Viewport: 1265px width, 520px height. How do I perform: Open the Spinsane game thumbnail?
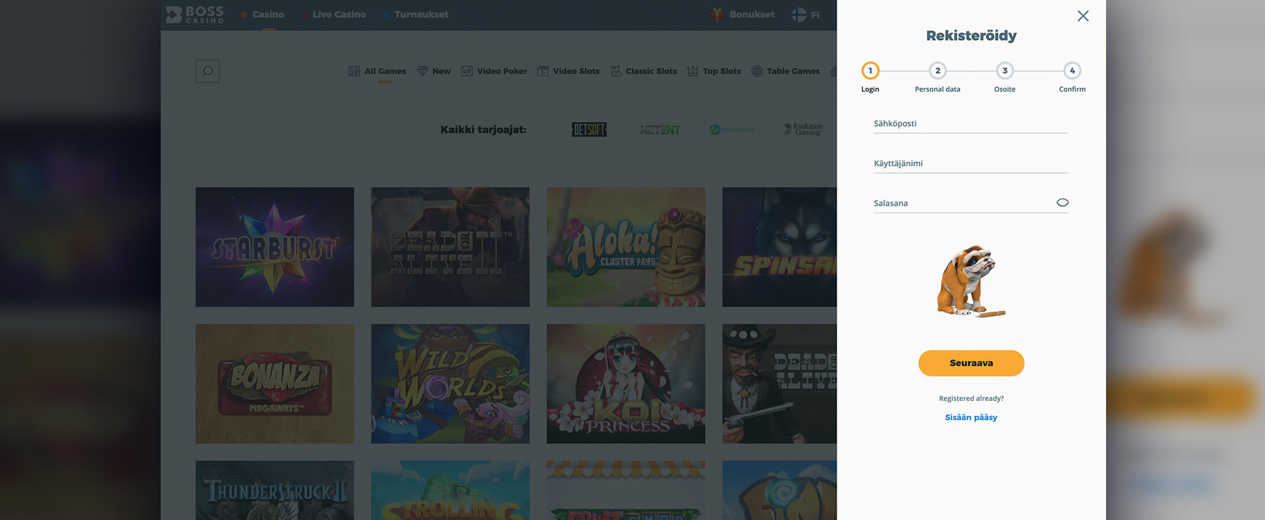point(779,247)
